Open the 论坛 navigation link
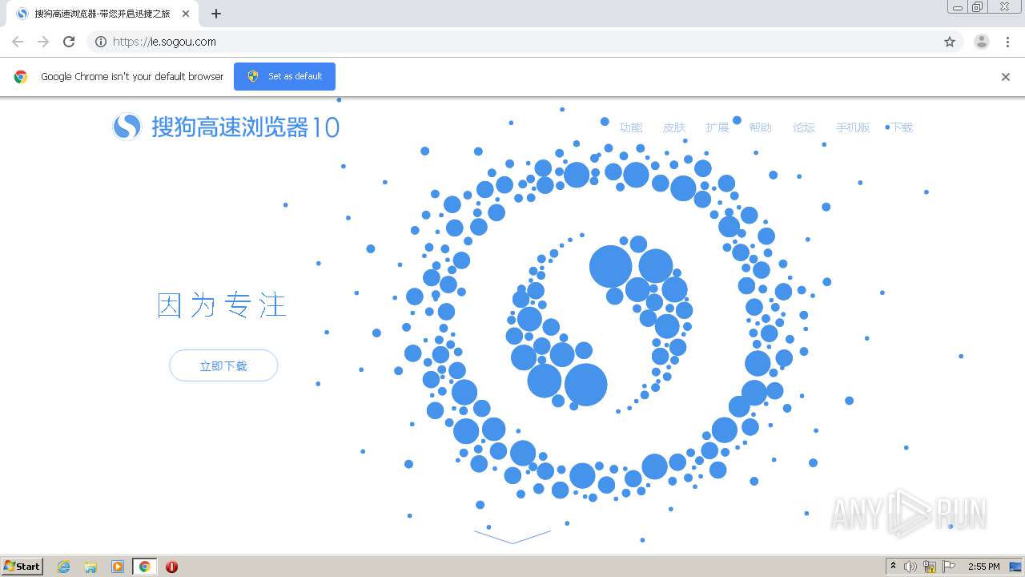Viewport: 1025px width, 577px height. click(804, 127)
